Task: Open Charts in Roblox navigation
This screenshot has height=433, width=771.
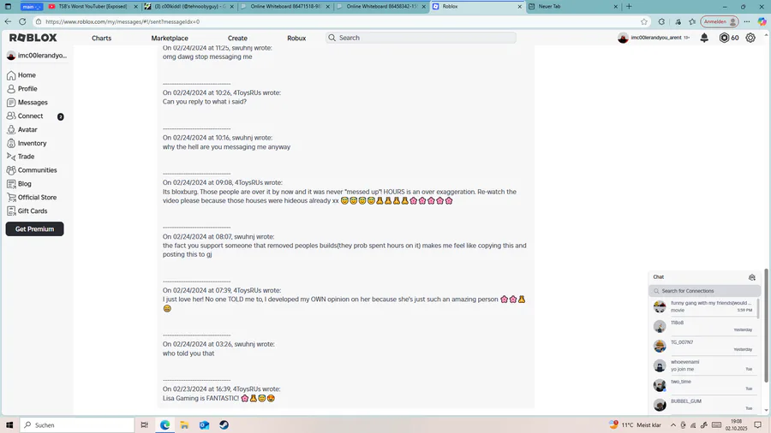Action: 101,38
